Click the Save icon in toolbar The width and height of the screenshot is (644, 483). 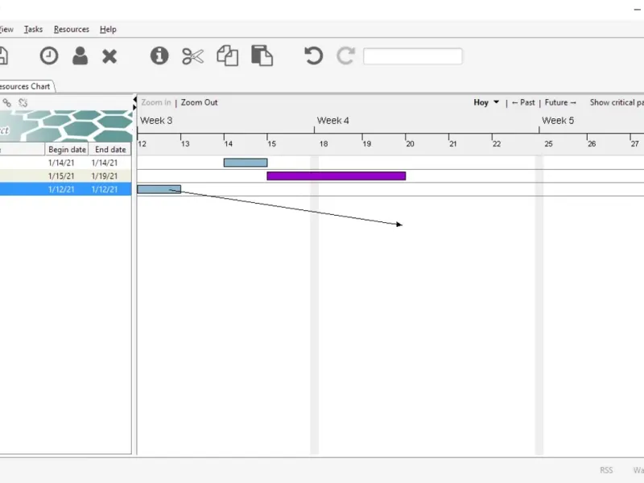click(3, 56)
